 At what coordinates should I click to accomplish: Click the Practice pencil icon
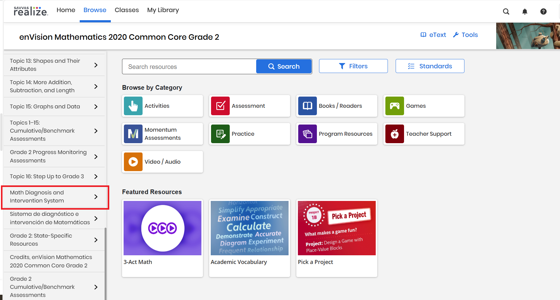pyautogui.click(x=220, y=134)
